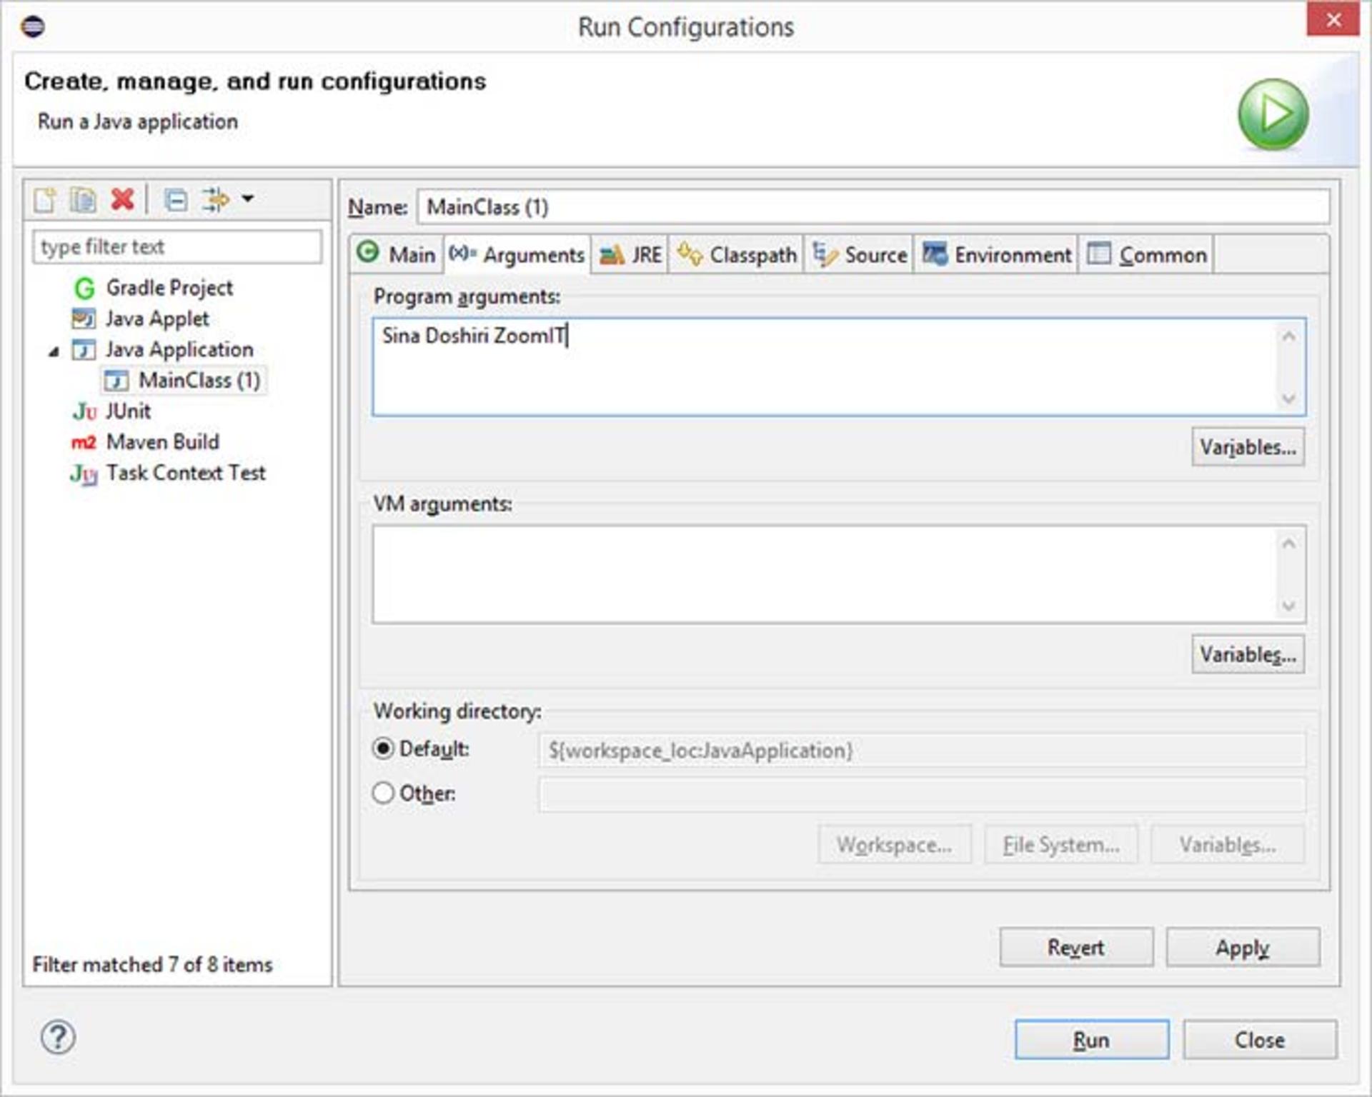
Task: Click the Duplicate launch configuration icon
Action: click(83, 200)
